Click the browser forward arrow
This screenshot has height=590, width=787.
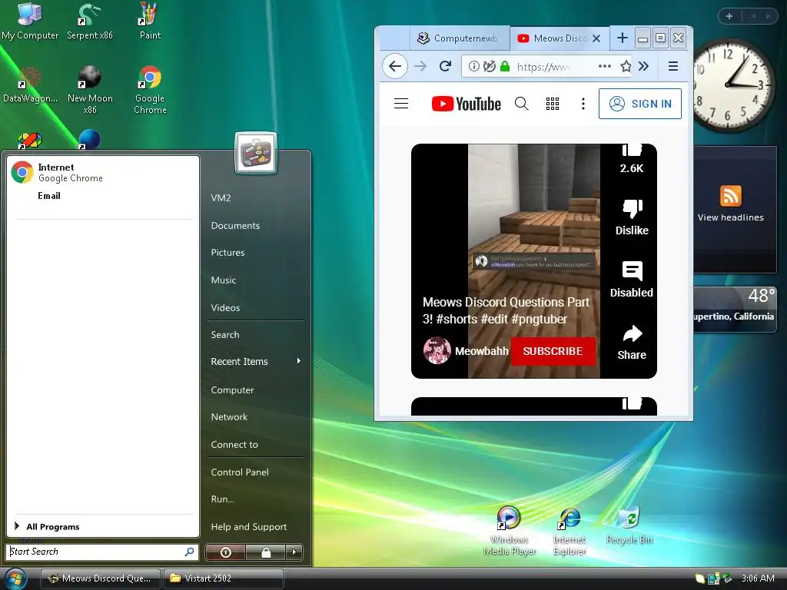420,66
